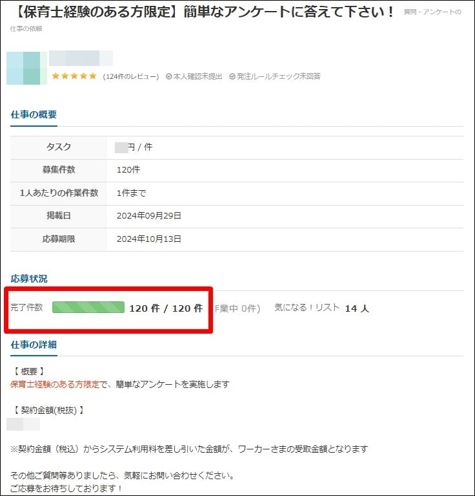Click the orange 保育士経験のある方限定 text
This screenshot has height=496, width=475.
(56, 384)
